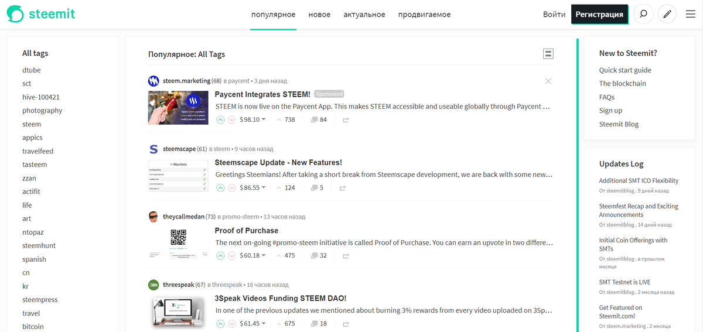Downvote the Steemscape Update post
Image resolution: width=703 pixels, height=332 pixels.
(x=232, y=188)
